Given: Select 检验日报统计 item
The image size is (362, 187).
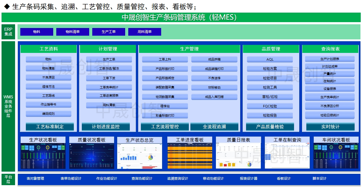Looking at the screenshot, I should coord(330,115).
